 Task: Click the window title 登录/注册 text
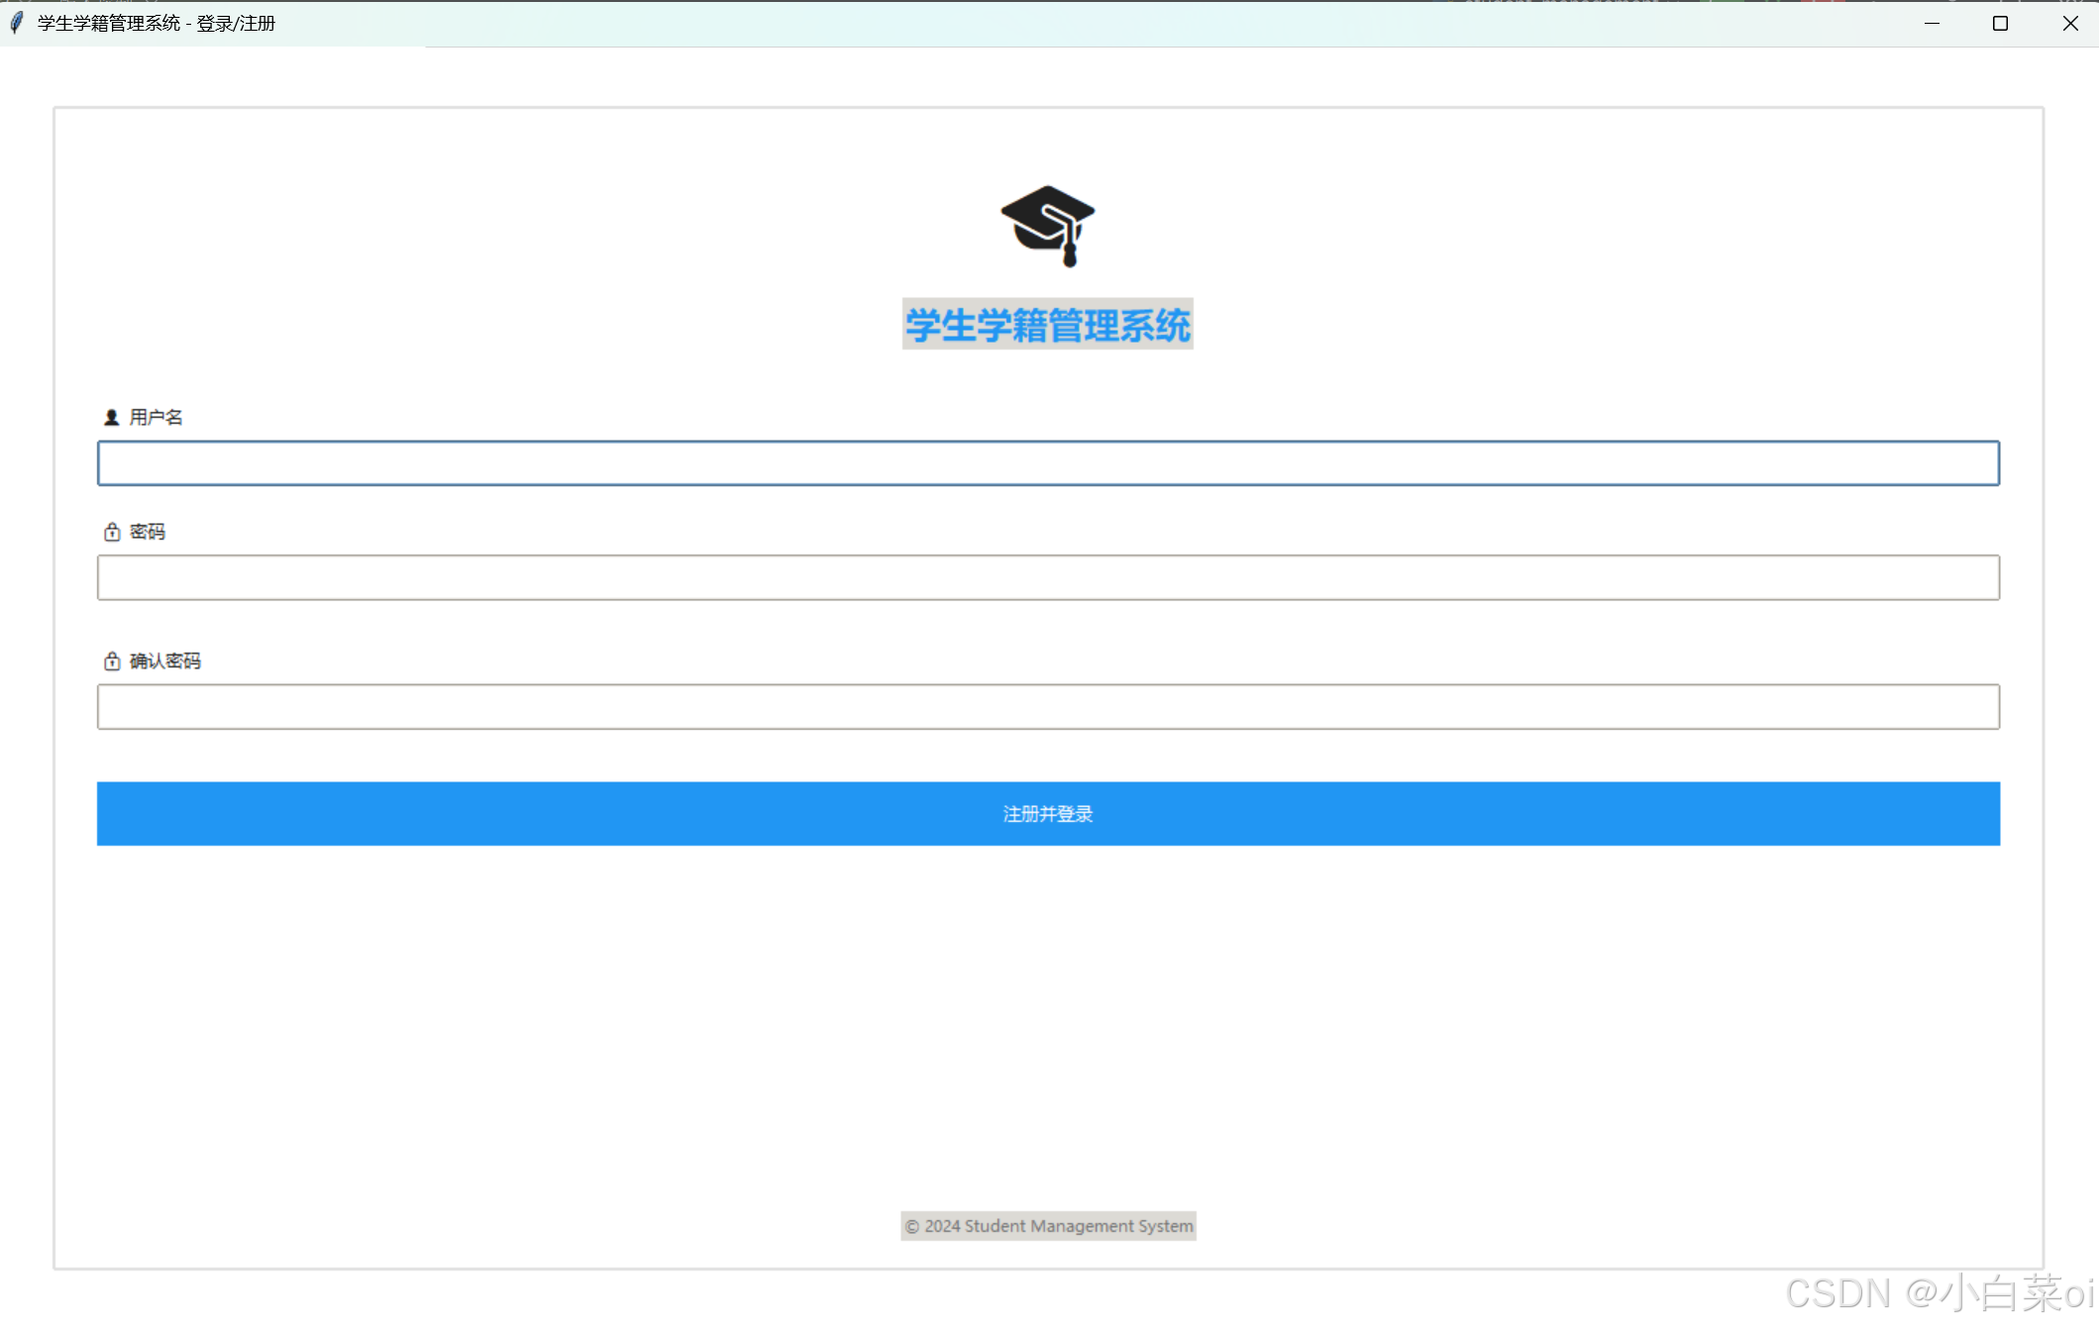(x=236, y=23)
